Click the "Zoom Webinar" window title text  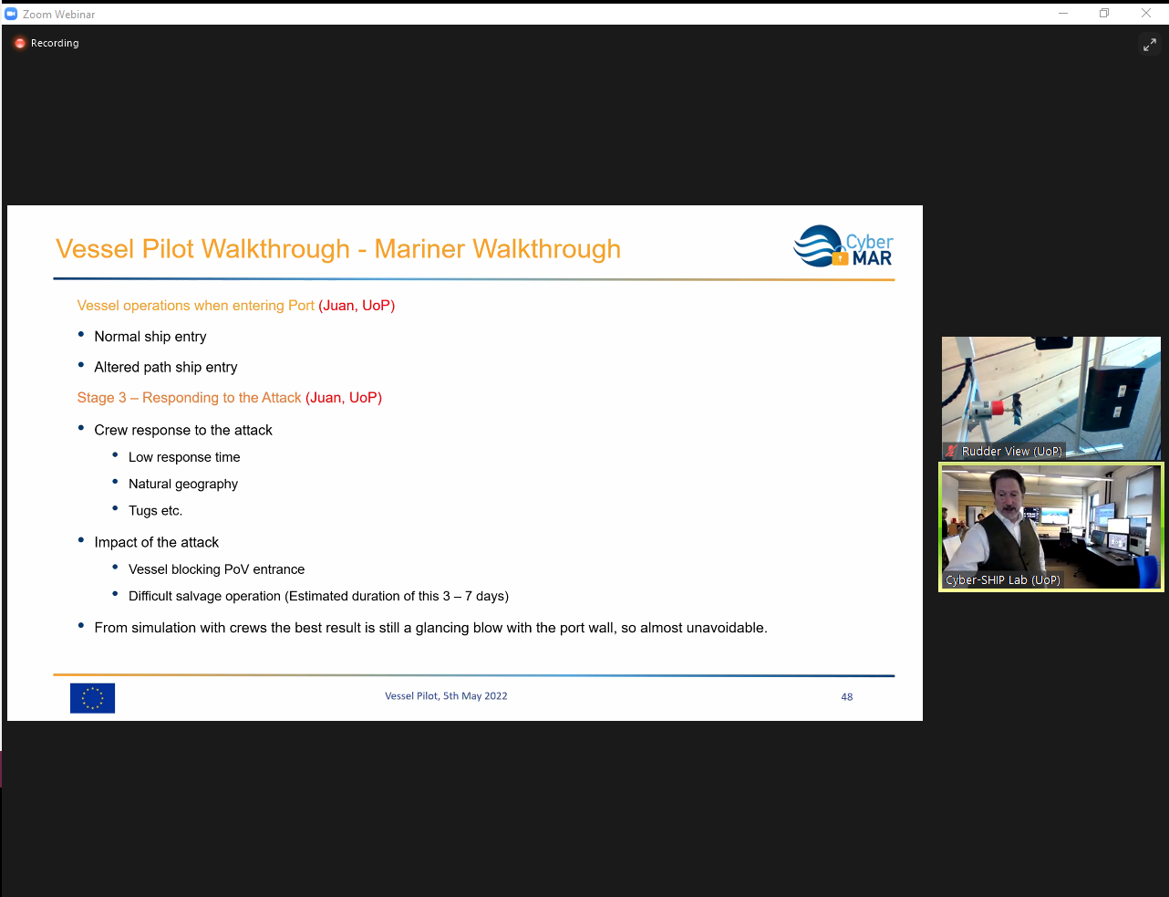(x=59, y=15)
